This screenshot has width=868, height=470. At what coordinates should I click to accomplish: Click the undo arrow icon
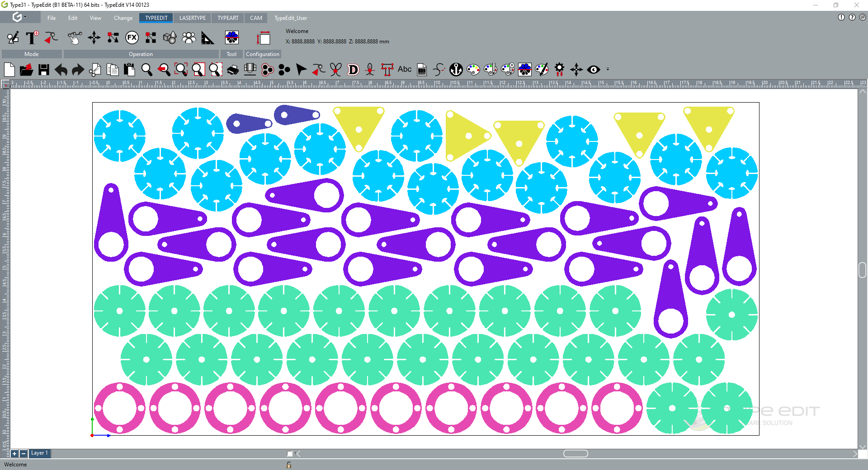pyautogui.click(x=61, y=70)
